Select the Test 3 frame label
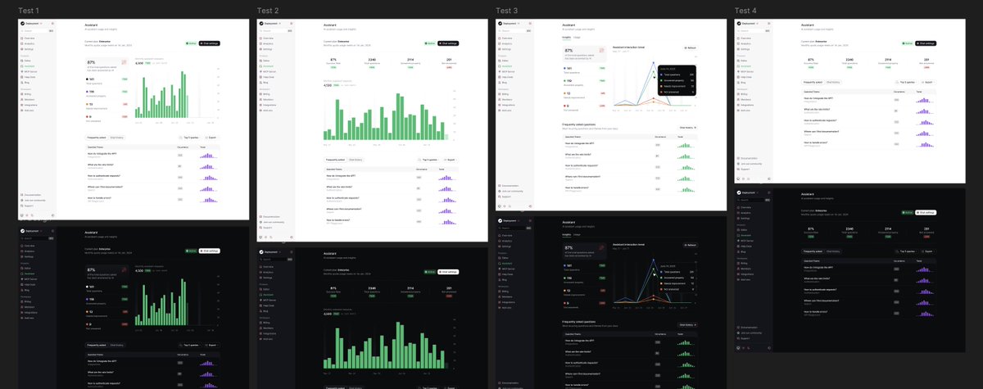983x389 pixels. click(506, 10)
